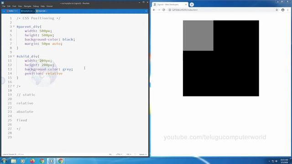Open Action Center flag icon in tray

(273, 161)
